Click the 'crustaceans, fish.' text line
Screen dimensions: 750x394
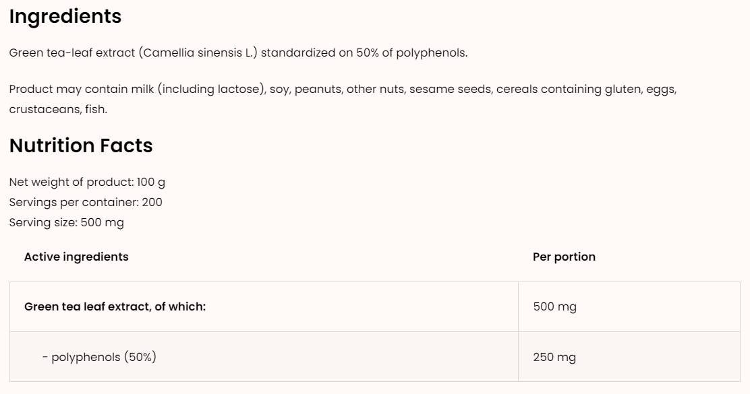58,109
